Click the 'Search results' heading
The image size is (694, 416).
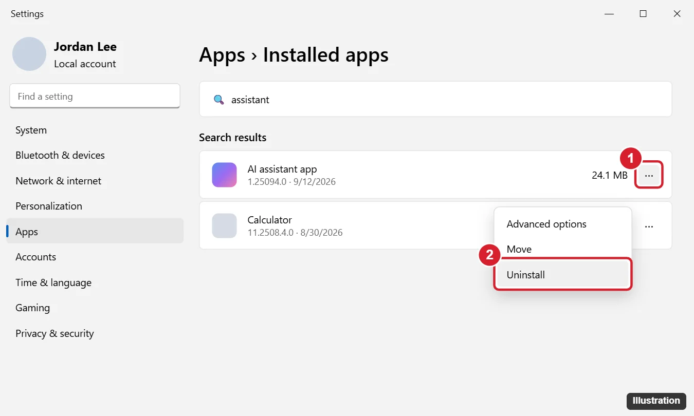[x=233, y=138]
